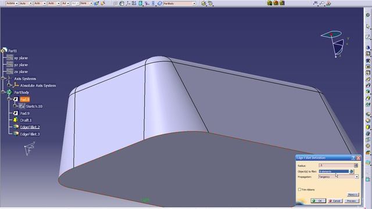Image resolution: width=372 pixels, height=209 pixels.
Task: Open the PartBody combo box in top toolbar
Action: pyautogui.click(x=180, y=3)
